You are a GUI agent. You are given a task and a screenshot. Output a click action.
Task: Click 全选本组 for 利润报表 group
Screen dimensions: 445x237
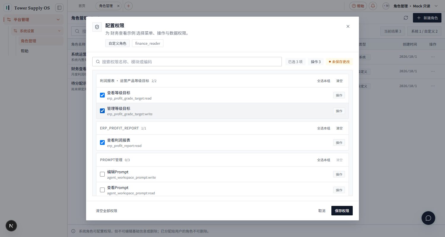pyautogui.click(x=323, y=81)
